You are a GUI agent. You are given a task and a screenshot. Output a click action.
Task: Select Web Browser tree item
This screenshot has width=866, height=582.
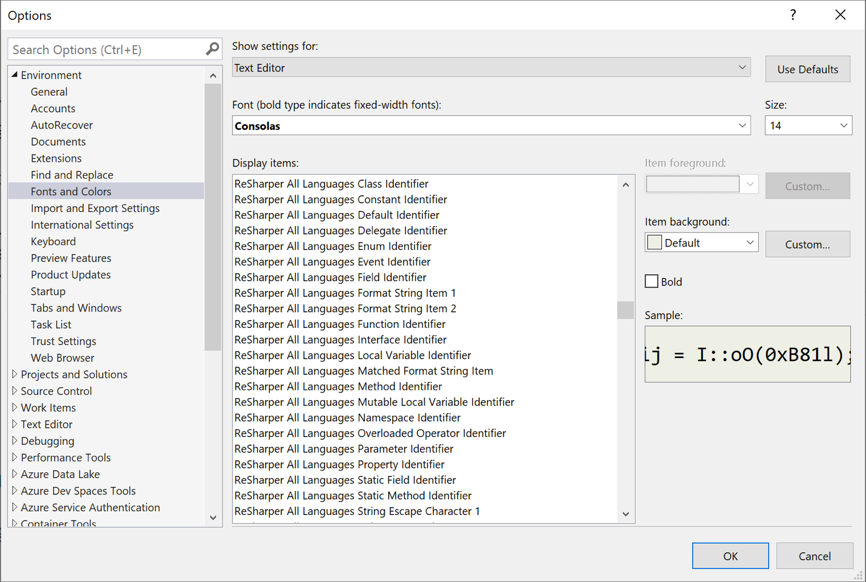click(62, 358)
